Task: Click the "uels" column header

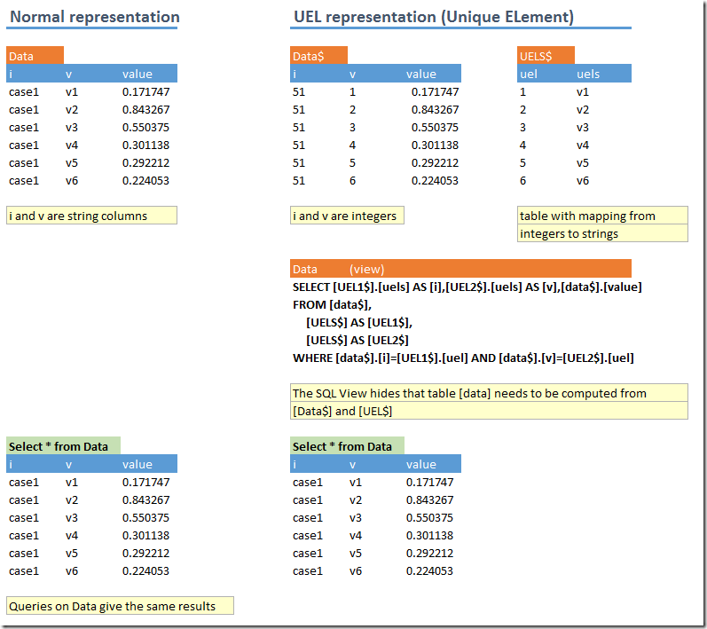Action: [588, 74]
